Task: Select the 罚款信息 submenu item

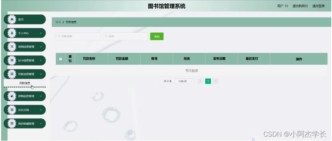Action: 25,83
